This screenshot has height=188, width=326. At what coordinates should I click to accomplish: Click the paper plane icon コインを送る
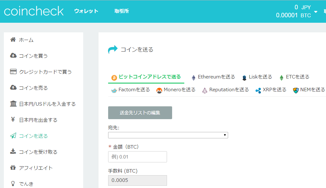point(13,136)
